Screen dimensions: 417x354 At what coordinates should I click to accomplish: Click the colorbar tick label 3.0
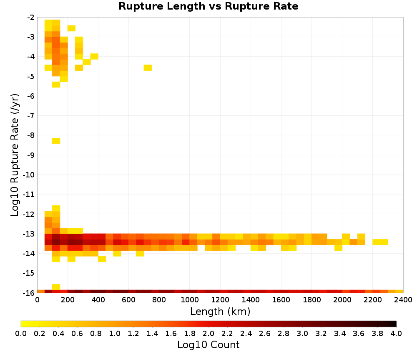pyautogui.click(x=302, y=333)
